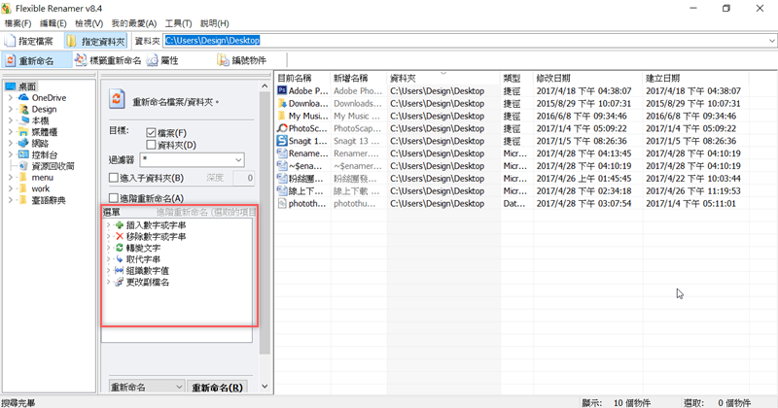Sort by the 類型 column header
The height and width of the screenshot is (408, 778).
516,78
